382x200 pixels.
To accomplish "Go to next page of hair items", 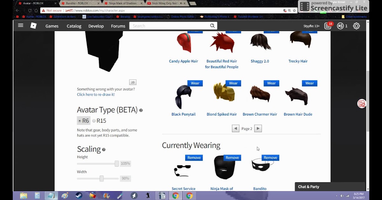I will click(x=258, y=129).
